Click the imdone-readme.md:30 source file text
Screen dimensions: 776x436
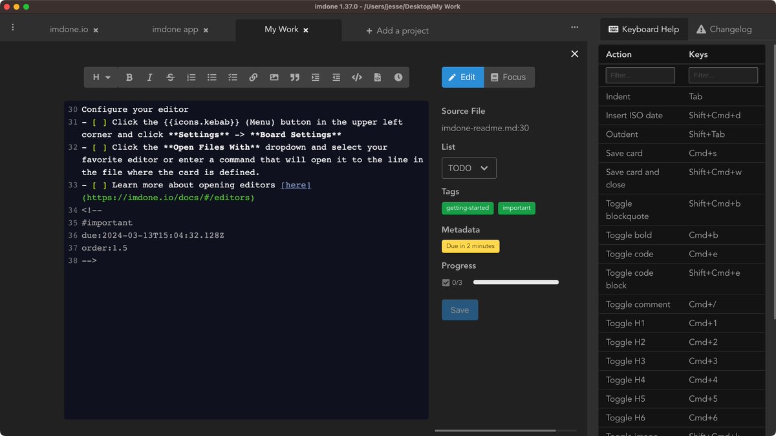(x=485, y=128)
